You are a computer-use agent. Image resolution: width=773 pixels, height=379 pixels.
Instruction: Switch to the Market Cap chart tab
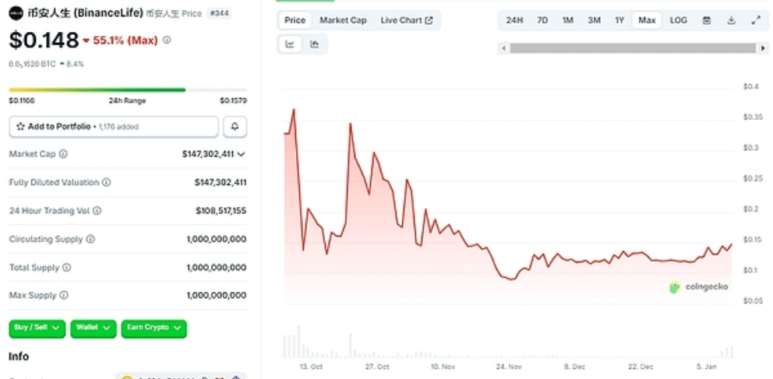pos(343,20)
